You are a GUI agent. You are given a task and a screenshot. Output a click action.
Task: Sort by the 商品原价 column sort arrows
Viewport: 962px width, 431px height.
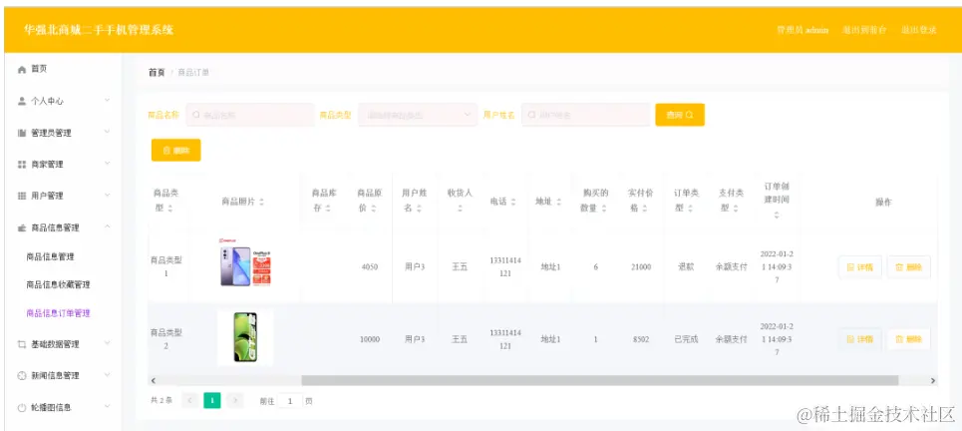pyautogui.click(x=374, y=209)
